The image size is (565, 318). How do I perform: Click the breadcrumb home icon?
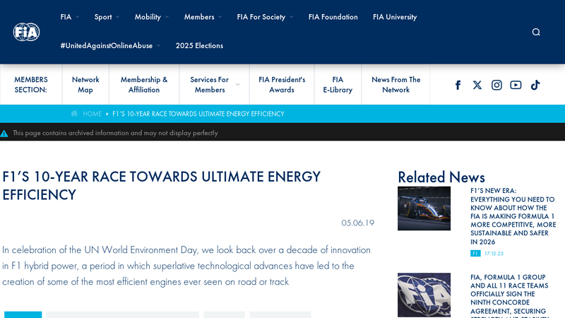coord(74,114)
